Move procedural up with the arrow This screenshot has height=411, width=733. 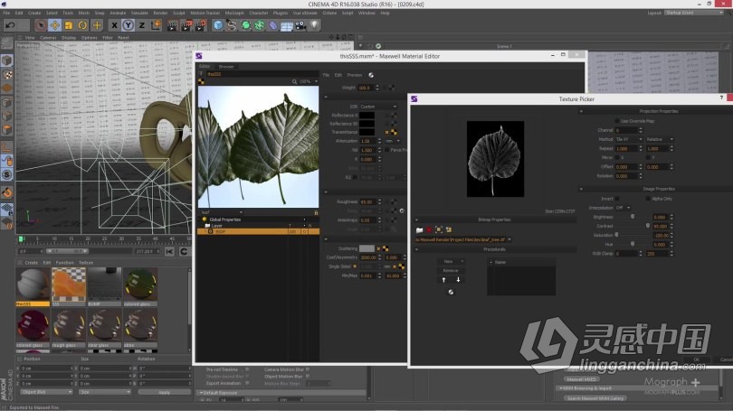(x=443, y=280)
